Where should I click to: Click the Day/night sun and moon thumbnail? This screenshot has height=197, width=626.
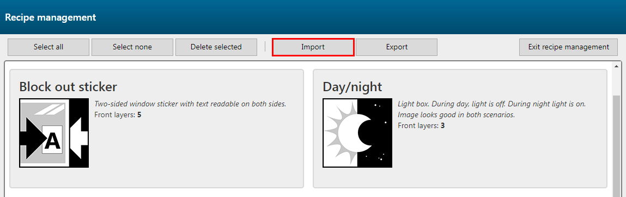coord(357,133)
